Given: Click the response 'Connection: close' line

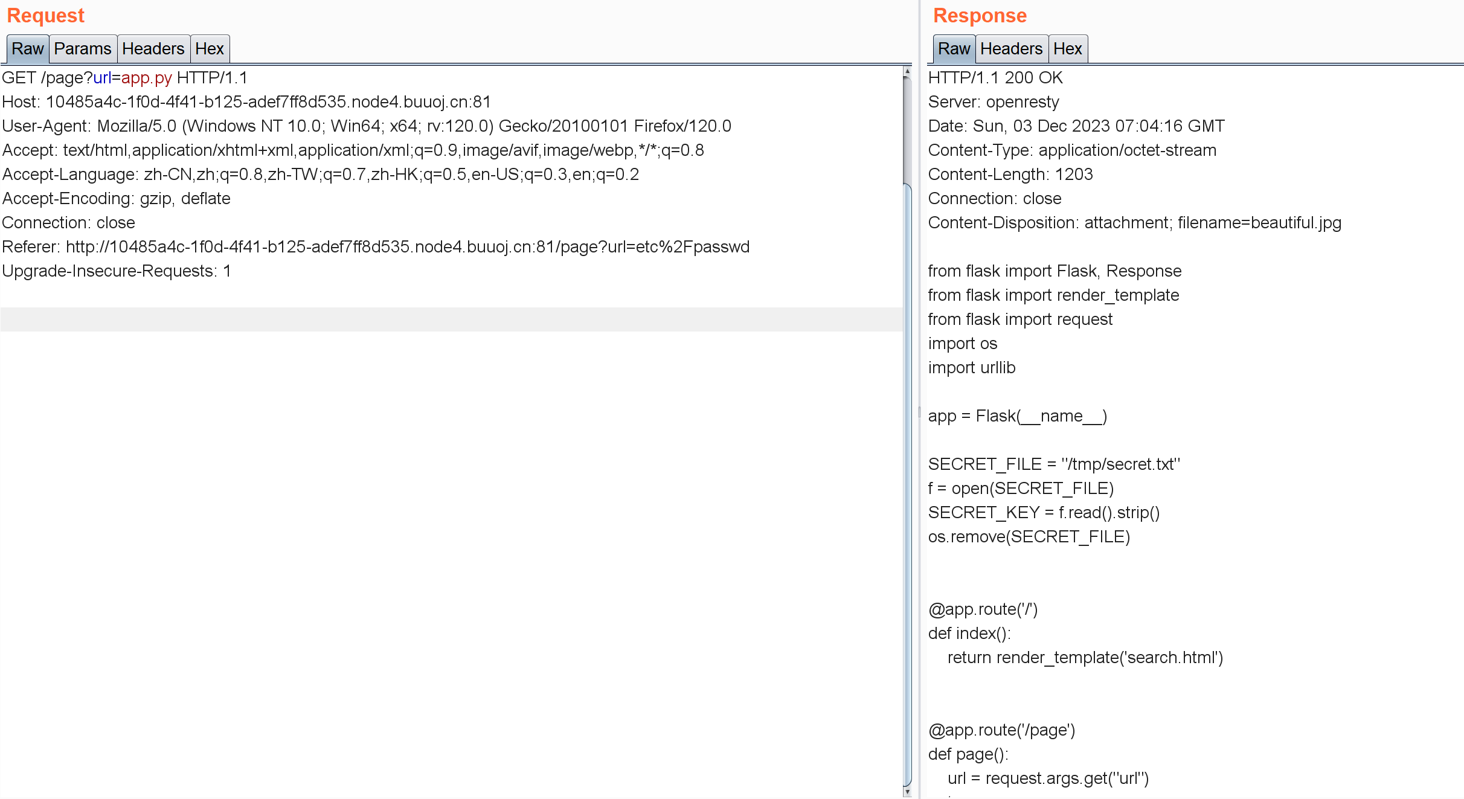Looking at the screenshot, I should (995, 199).
